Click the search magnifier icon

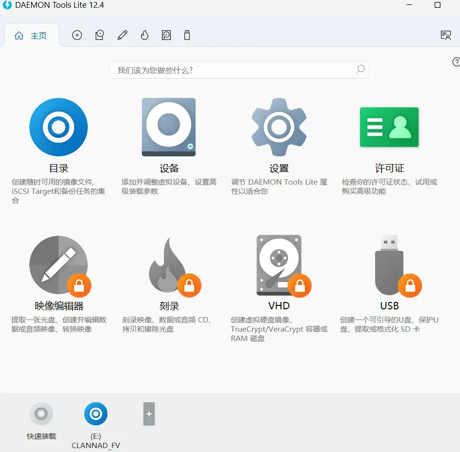(x=360, y=70)
